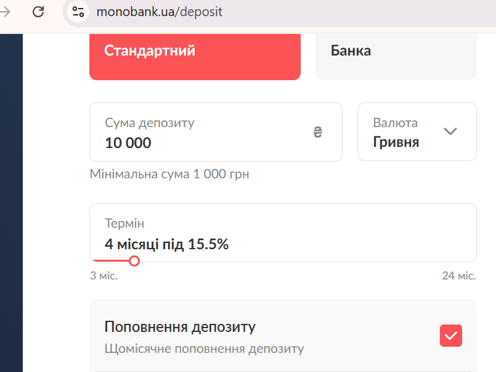Click the dark blue left sidebar strip
Viewport: 496px width, 372px height.
11,204
